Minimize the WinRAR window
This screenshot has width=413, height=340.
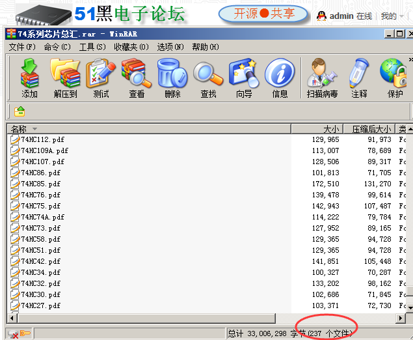tap(390, 34)
